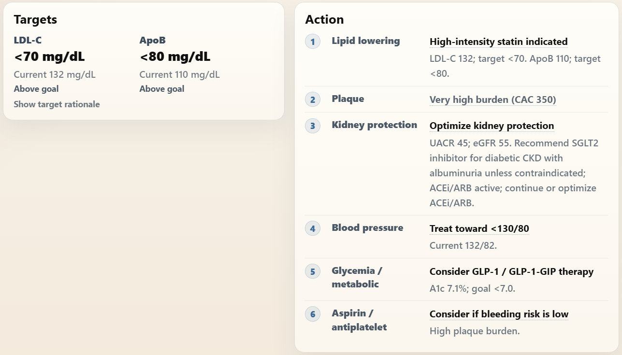Screen dimensions: 622x355
Task: Open High-intensity statin indicated details
Action: click(498, 42)
